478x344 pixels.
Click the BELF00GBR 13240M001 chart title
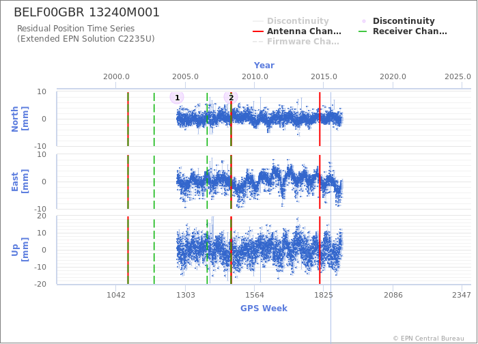[87, 12]
